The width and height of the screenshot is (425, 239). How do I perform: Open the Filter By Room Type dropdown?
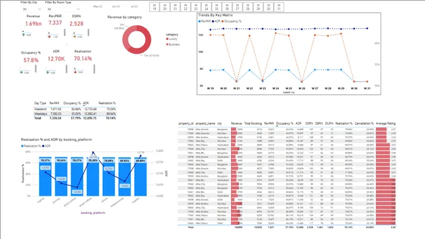pyautogui.click(x=64, y=9)
